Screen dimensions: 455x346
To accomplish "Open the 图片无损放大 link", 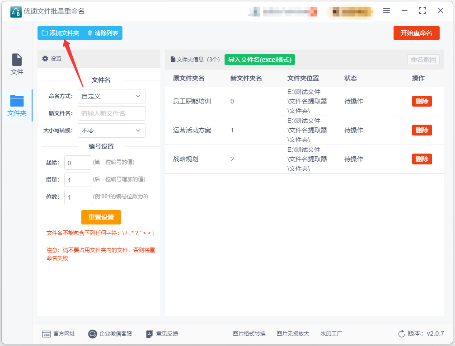I will (x=293, y=334).
